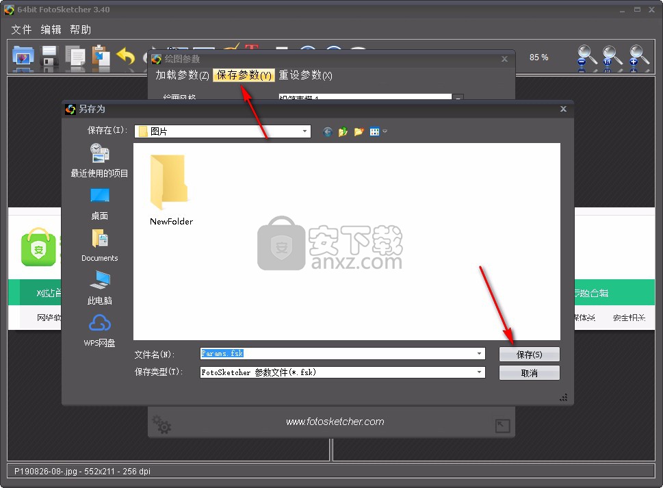Click the floppy disk save icon
The image size is (663, 488).
click(x=49, y=57)
